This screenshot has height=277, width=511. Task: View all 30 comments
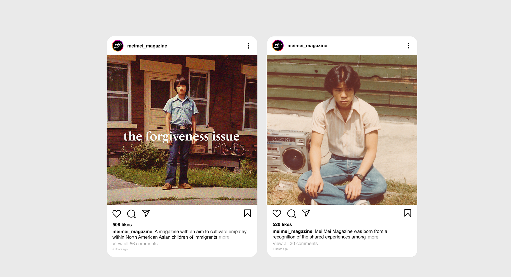coord(295,244)
